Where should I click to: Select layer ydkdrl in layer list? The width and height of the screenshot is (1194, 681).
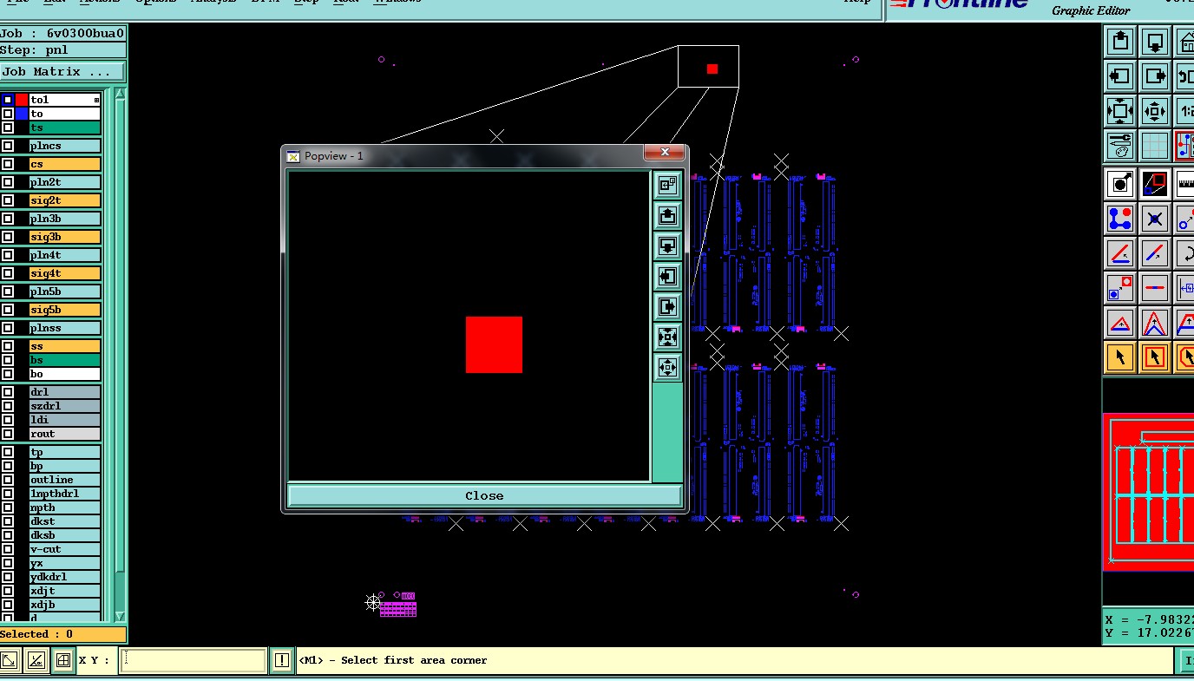[x=65, y=577]
